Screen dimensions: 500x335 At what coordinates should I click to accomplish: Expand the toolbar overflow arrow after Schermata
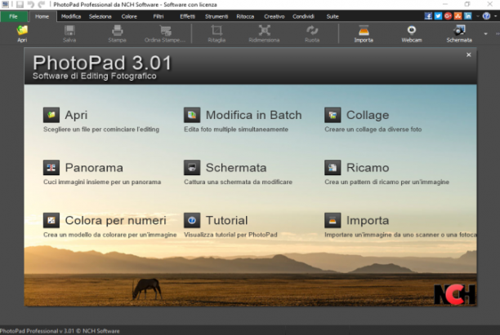coord(485,33)
